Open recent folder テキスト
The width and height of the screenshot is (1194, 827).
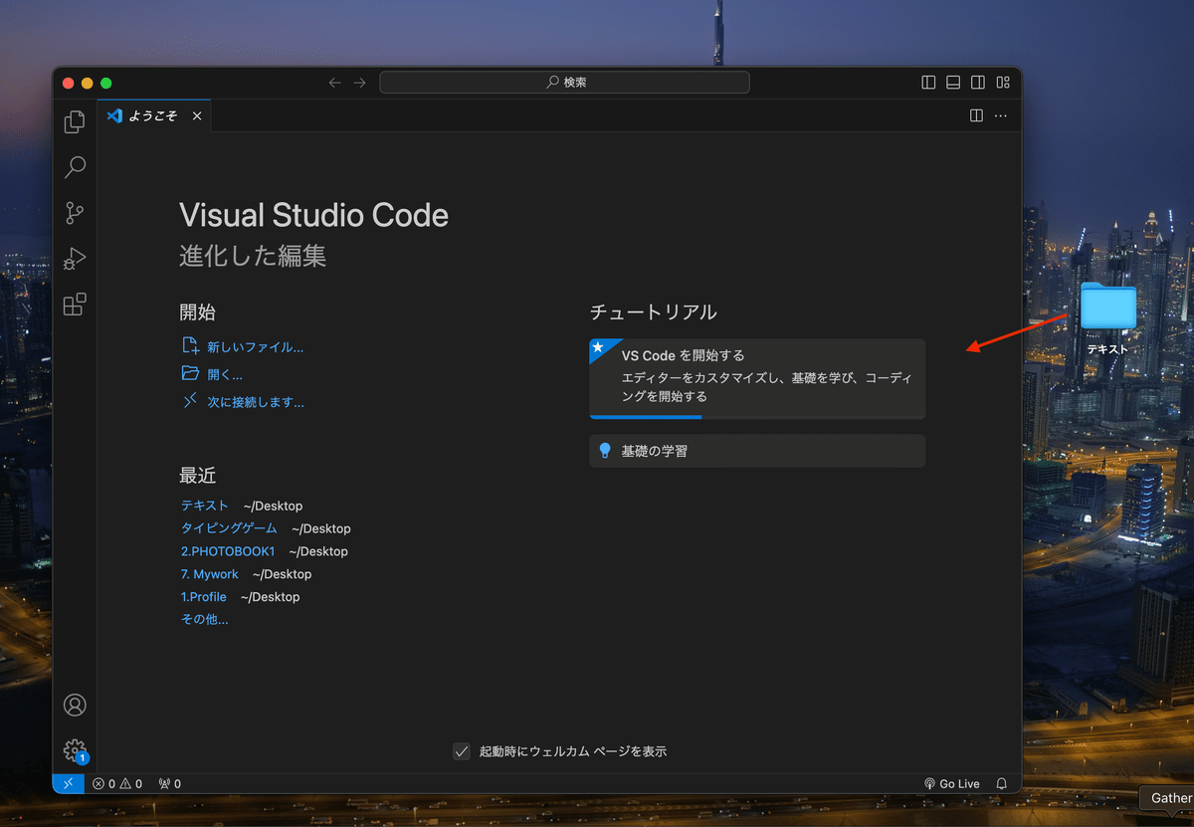204,506
